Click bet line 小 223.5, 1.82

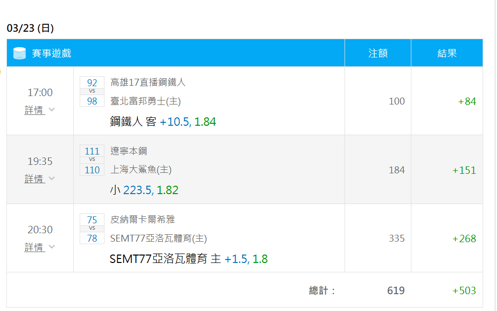point(144,190)
